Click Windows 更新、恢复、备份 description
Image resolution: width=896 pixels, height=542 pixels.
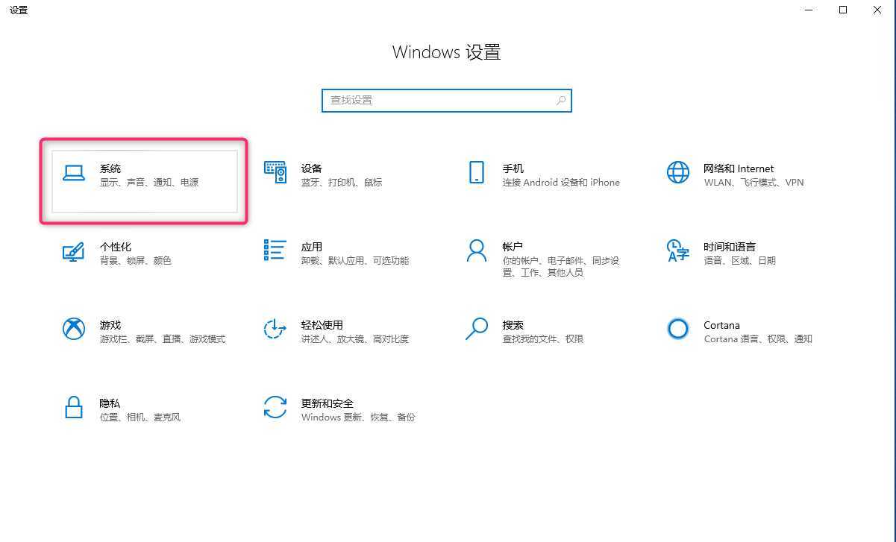358,417
